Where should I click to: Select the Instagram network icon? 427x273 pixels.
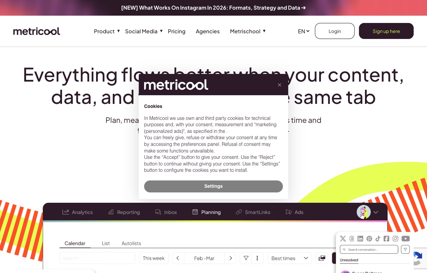tap(395, 238)
